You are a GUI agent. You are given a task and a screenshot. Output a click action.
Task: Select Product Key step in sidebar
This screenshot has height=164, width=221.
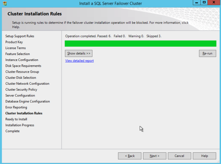pyautogui.click(x=14, y=42)
